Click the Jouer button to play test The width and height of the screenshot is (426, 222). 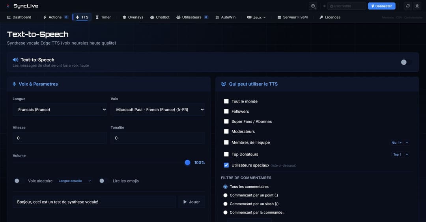click(x=192, y=202)
